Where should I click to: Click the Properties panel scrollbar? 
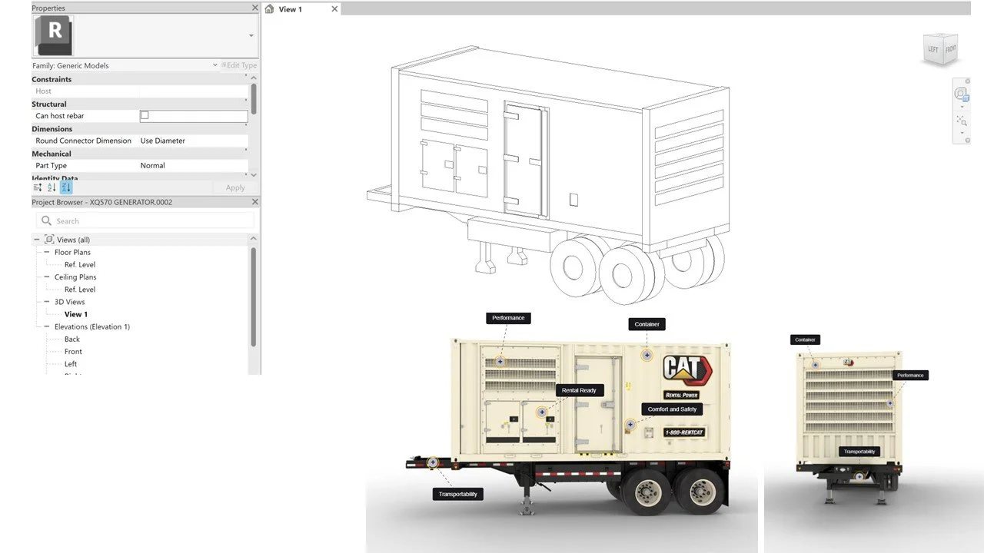pyautogui.click(x=254, y=98)
